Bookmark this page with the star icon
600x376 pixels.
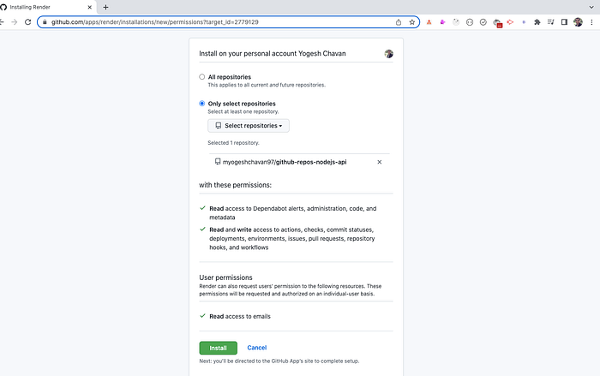[411, 22]
